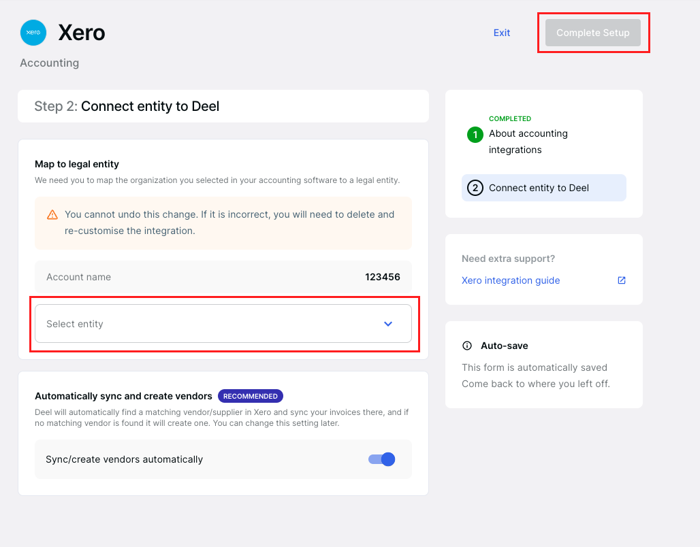Go to About accounting integrations step
This screenshot has width=700, height=547.
pos(528,142)
